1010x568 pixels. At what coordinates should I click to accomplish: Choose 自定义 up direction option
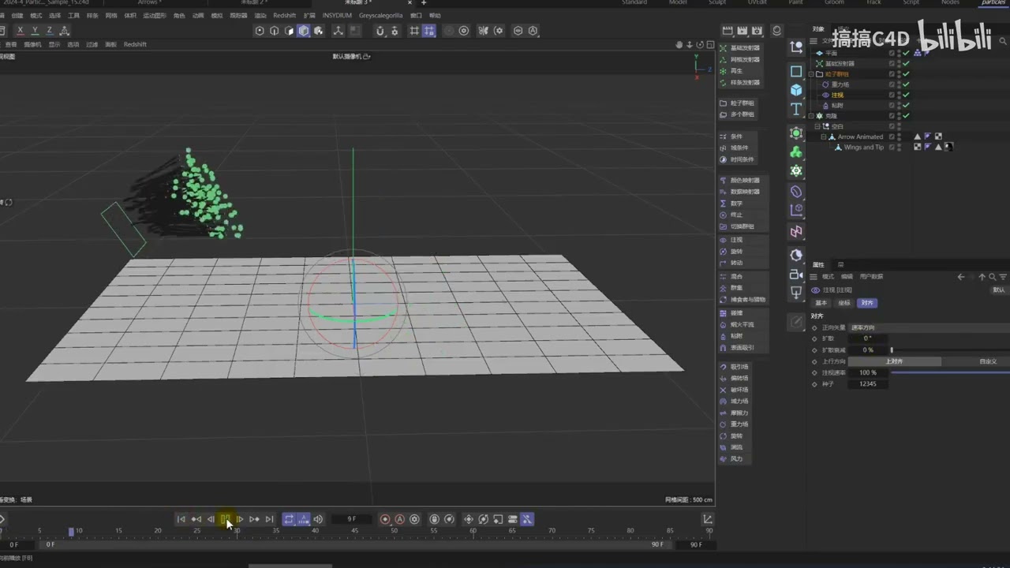(988, 361)
